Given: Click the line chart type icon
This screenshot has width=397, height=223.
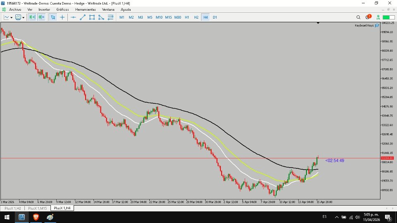Looking at the screenshot, I should pyautogui.click(x=6, y=17).
